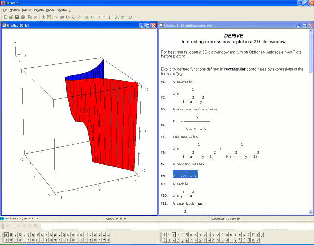
Task: Insert the uppercase Omega symbol
Action: coord(108,240)
